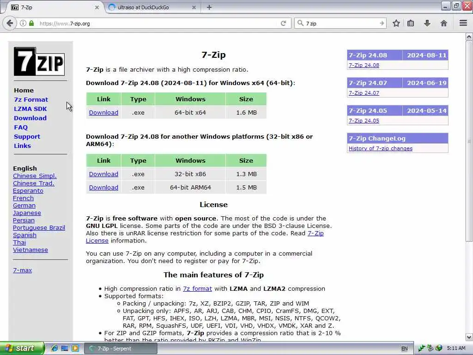Viewport: 473px width, 355px height.
Task: Launch Internet Explorer from quick launch
Action: [x=55, y=348]
